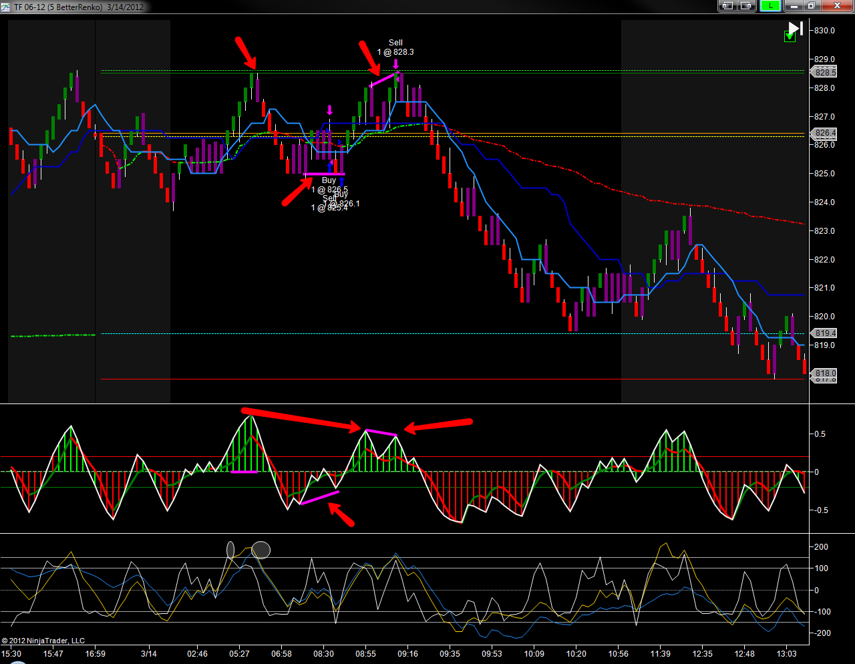Viewport: 855px width, 664px height.
Task: Select the 828.5 price marker on axis
Action: pyautogui.click(x=825, y=72)
